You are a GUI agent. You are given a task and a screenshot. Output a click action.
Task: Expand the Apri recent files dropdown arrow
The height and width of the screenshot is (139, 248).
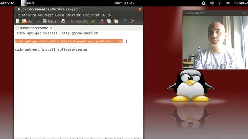38,21
